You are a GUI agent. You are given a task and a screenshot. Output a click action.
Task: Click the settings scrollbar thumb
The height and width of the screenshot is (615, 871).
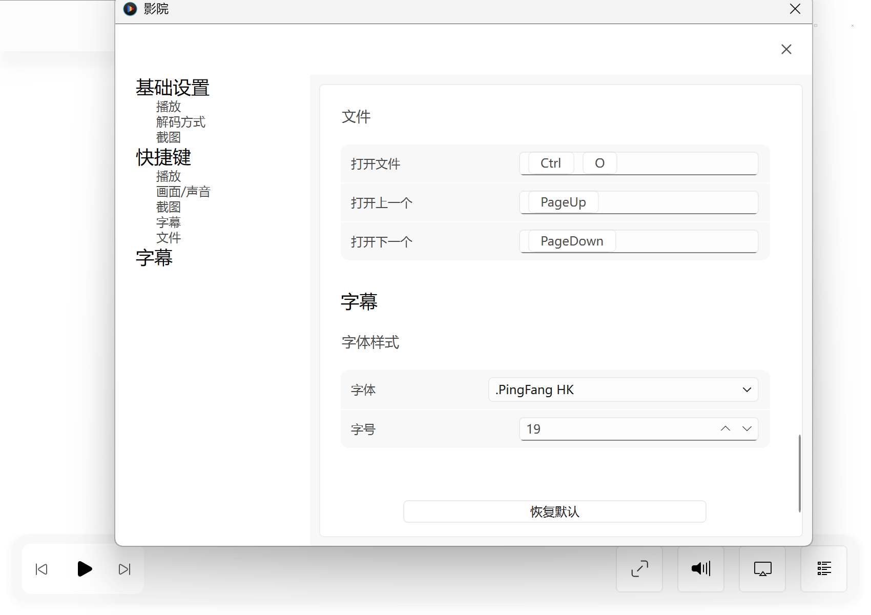click(x=799, y=473)
